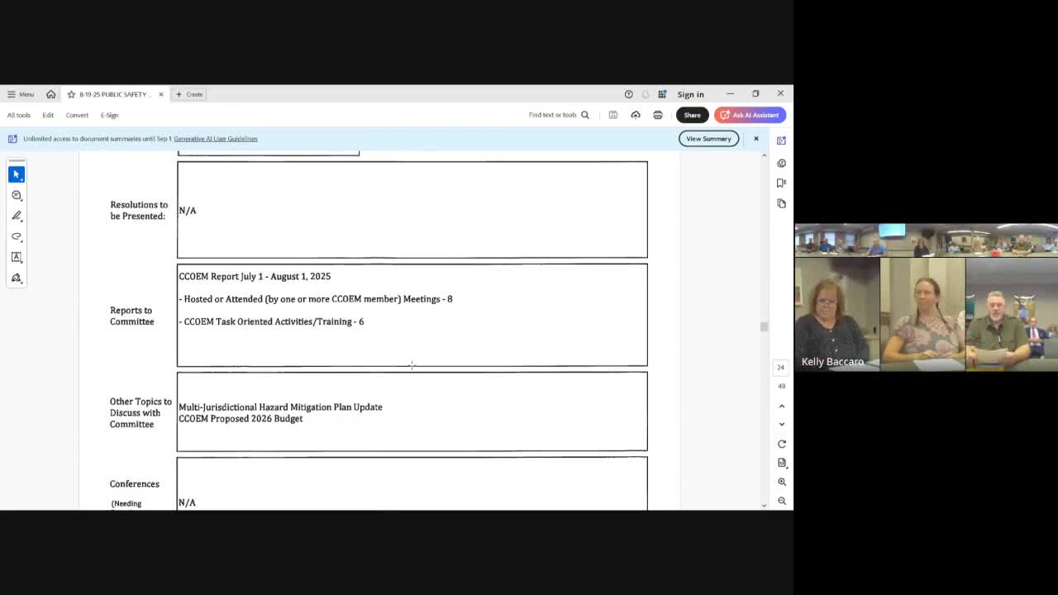Go to the next page with the down chevron
Image resolution: width=1058 pixels, height=595 pixels.
(x=781, y=424)
